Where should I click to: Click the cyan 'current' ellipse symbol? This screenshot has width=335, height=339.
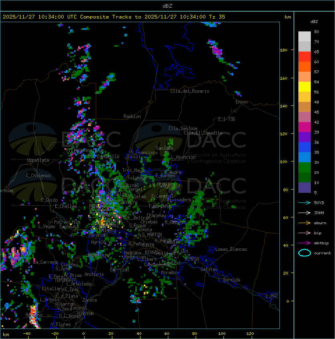tap(304, 253)
